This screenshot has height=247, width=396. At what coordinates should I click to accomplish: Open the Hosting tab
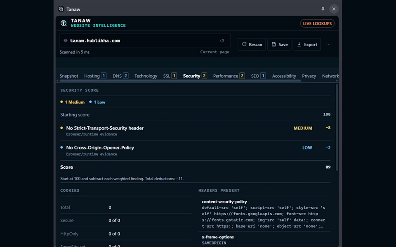coord(95,76)
